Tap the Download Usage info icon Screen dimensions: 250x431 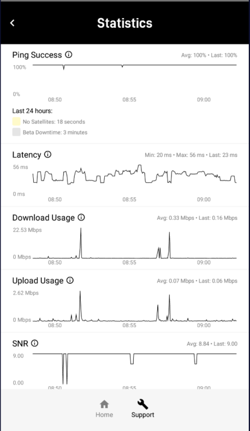tap(81, 217)
